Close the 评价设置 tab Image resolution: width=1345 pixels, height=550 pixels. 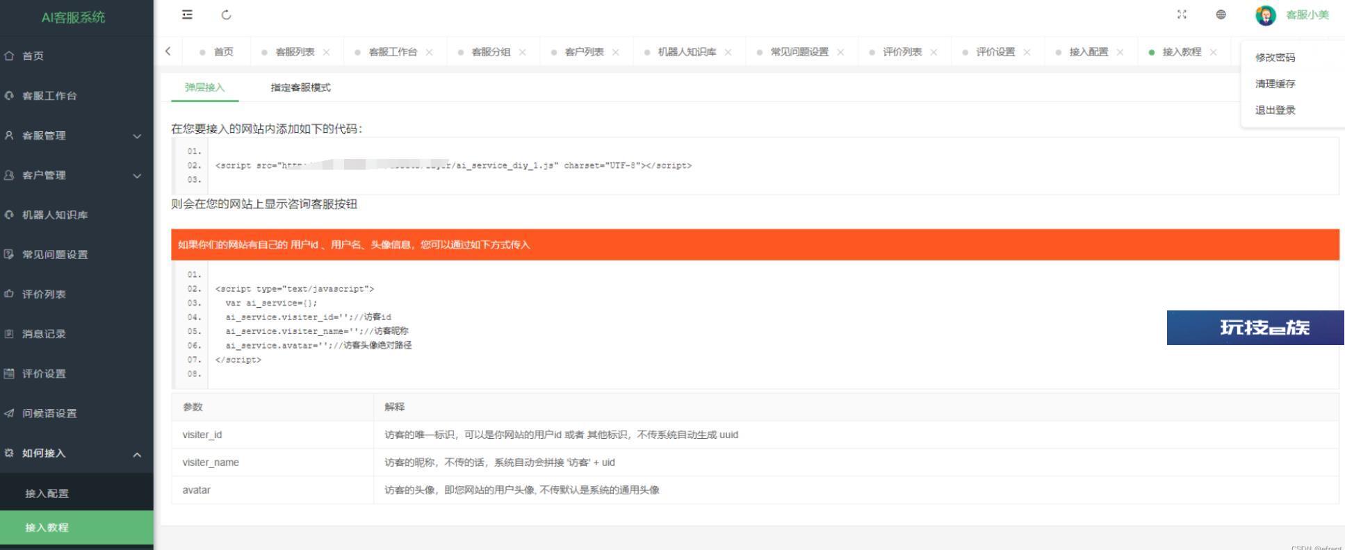(x=1027, y=52)
